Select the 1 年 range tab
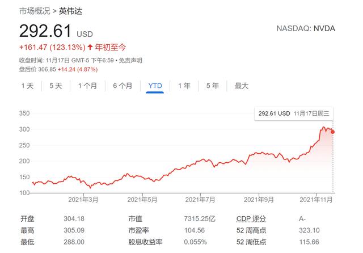Screen dimensions: 363x253 184,86
